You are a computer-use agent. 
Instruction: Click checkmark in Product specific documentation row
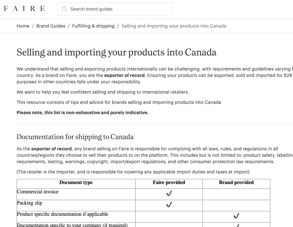(236, 216)
